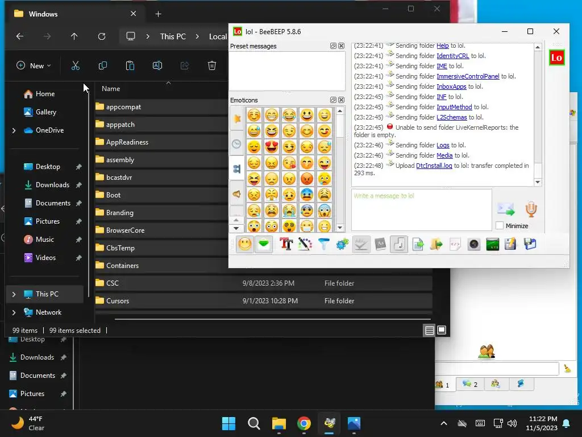The image size is (582, 437).
Task: Enable the Minimize checkbox
Action: coord(500,225)
